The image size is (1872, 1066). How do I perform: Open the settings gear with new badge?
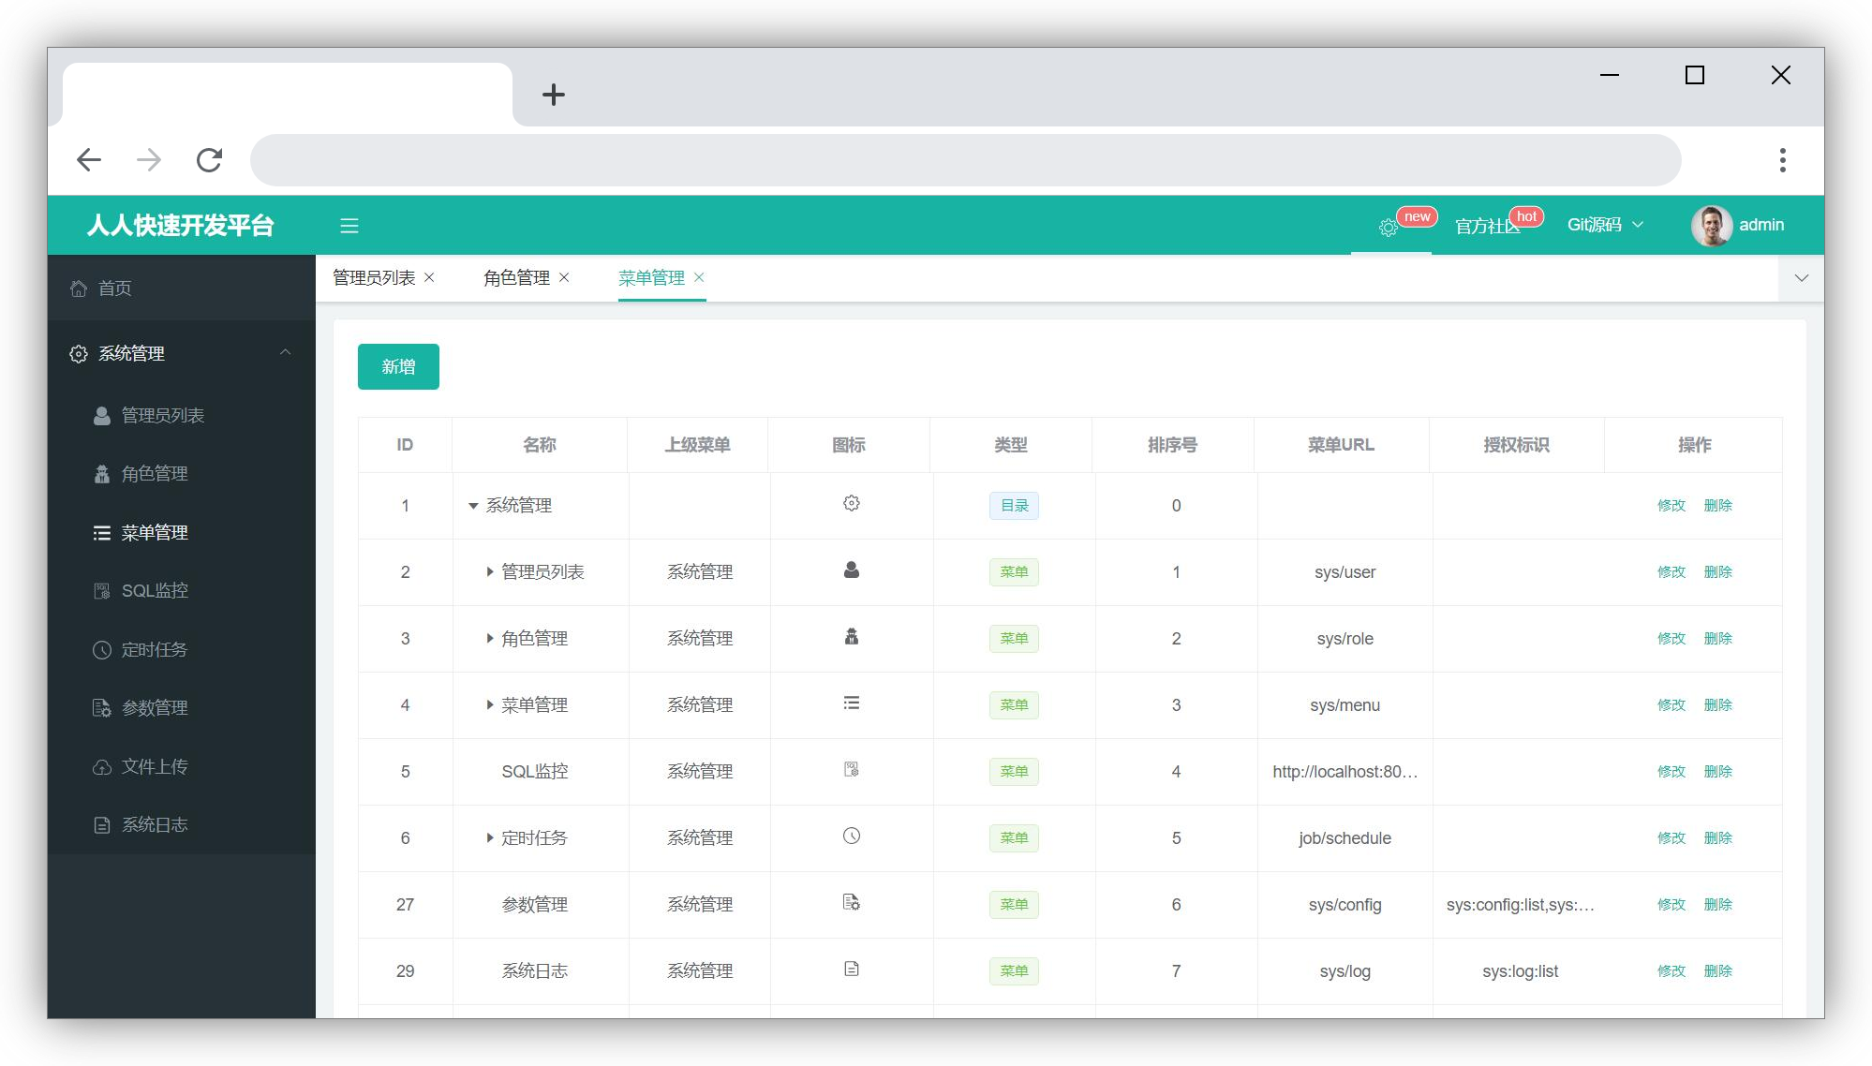pos(1388,227)
